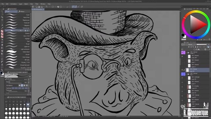211x119 pixels.
Task: Click the Redo arrow in command bar
Action: coord(49,7)
